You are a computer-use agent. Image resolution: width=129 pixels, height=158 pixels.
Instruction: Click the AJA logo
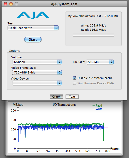point(33,15)
